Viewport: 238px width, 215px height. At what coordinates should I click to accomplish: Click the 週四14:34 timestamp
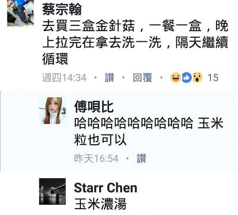[x=64, y=78]
